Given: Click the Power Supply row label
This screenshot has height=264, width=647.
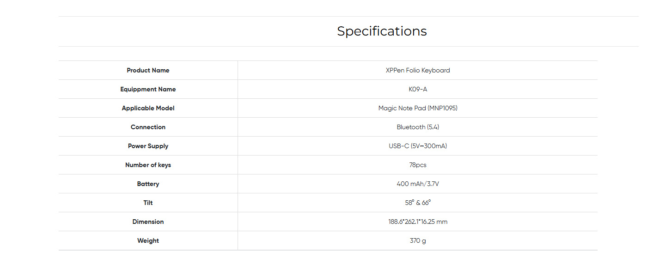Looking at the screenshot, I should [x=148, y=146].
